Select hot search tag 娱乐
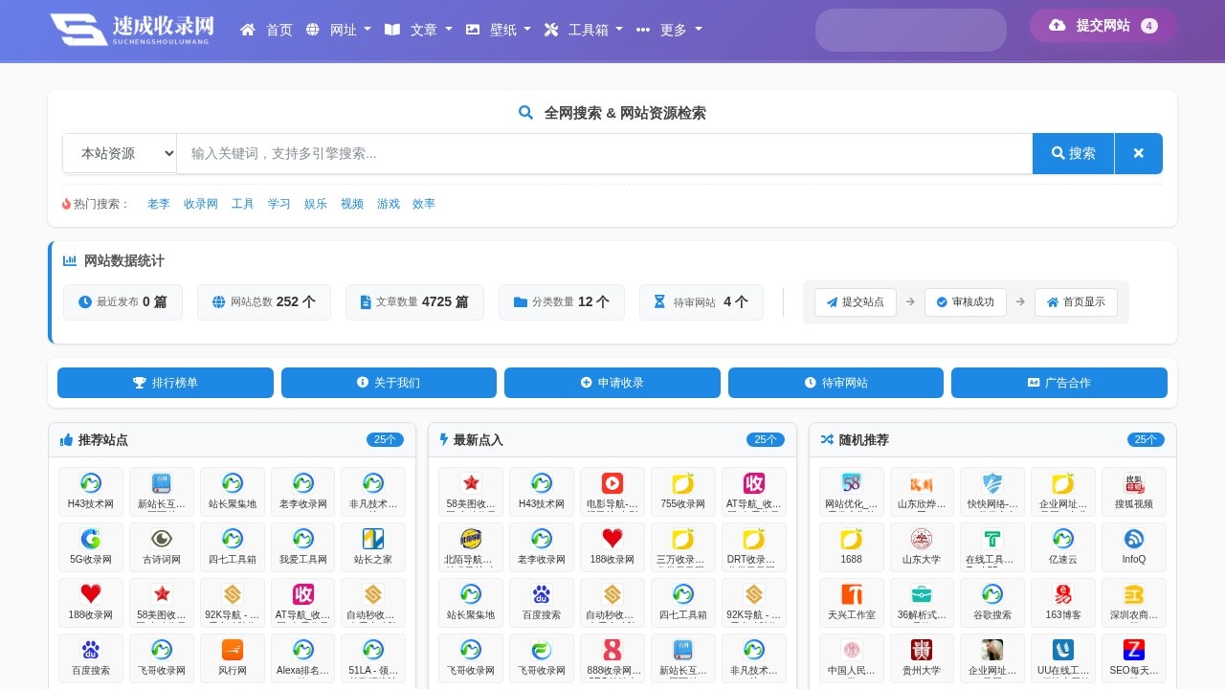 316,204
